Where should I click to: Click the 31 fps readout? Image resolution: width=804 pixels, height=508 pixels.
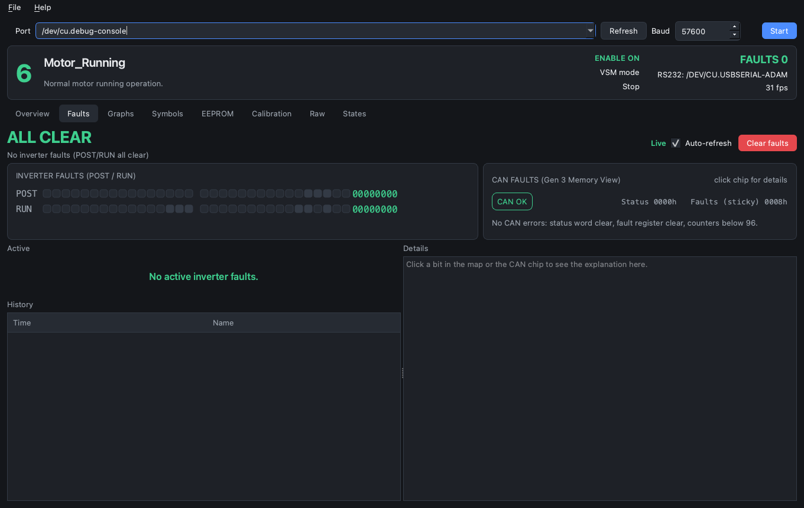coord(777,87)
